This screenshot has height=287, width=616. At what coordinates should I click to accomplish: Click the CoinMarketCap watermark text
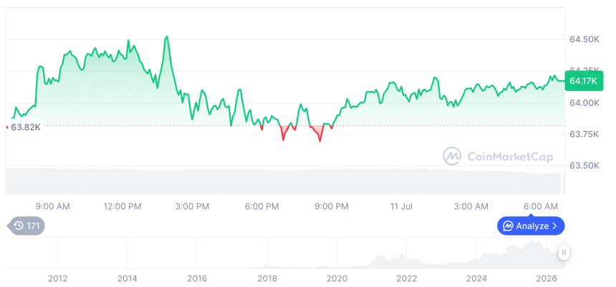tap(510, 157)
